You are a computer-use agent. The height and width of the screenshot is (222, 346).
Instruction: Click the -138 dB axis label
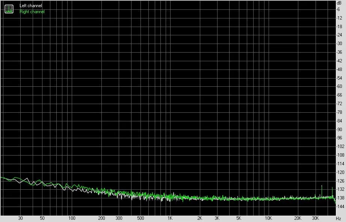pyautogui.click(x=340, y=198)
